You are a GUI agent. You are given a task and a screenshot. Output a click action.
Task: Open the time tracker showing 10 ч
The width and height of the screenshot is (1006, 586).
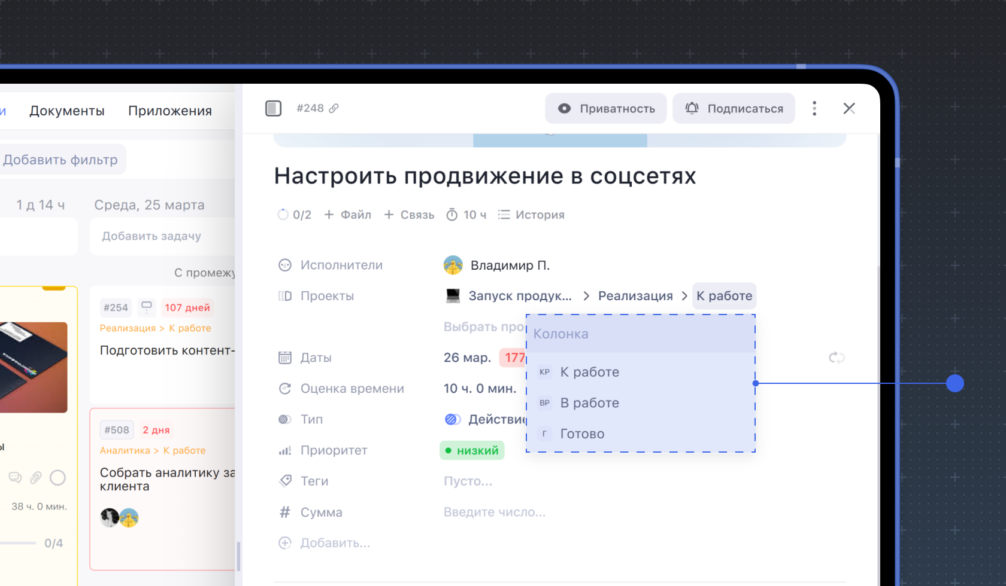466,215
